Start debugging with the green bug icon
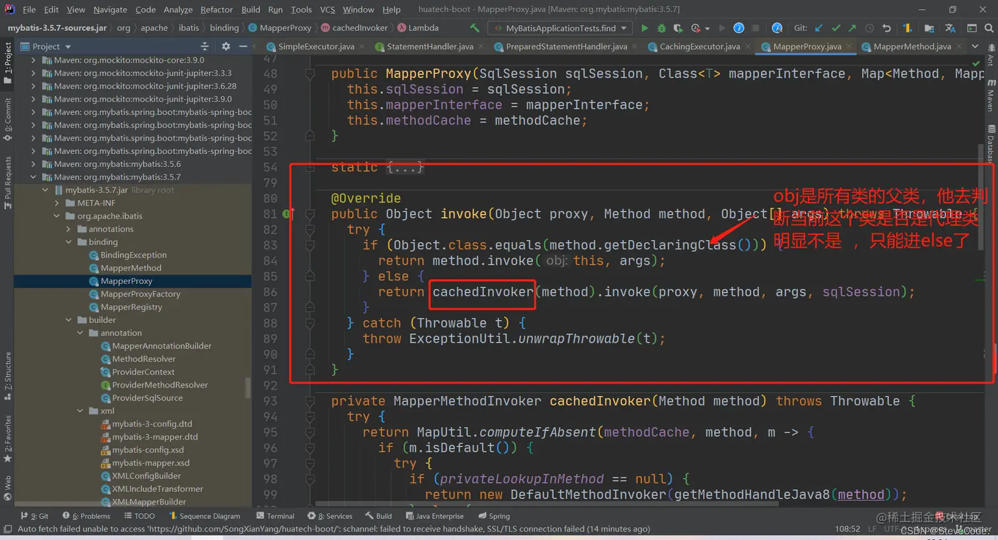 661,28
